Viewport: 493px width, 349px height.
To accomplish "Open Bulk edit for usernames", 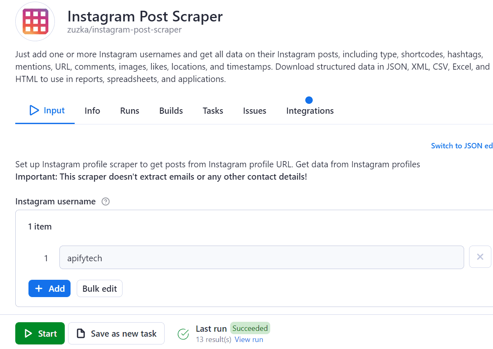I will (x=99, y=288).
